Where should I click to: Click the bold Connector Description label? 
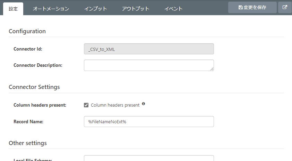[x=38, y=65]
